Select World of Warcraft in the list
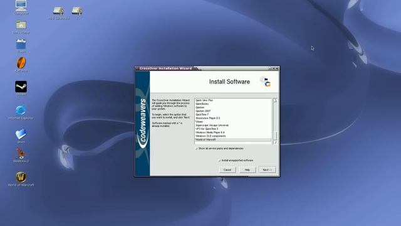Screen dimensions: 401x226 coord(232,139)
